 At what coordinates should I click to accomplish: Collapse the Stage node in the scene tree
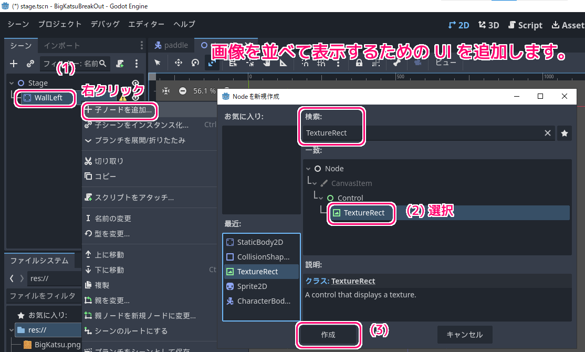(x=12, y=83)
